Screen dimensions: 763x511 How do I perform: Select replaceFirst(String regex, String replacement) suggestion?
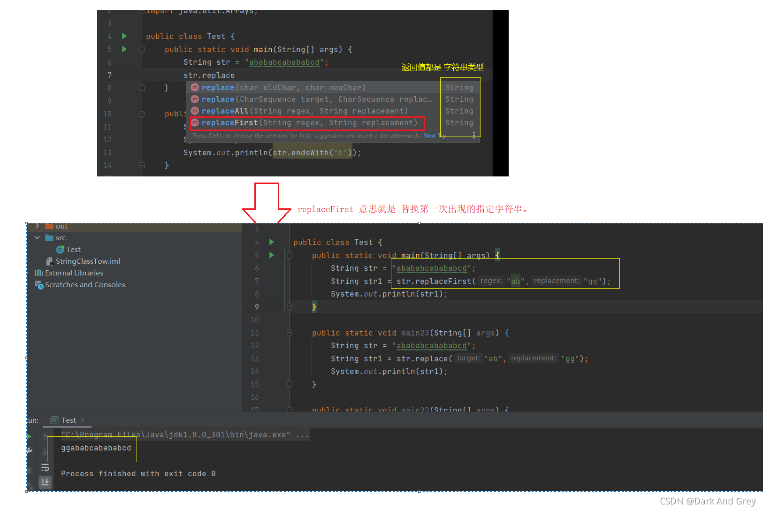(x=333, y=122)
